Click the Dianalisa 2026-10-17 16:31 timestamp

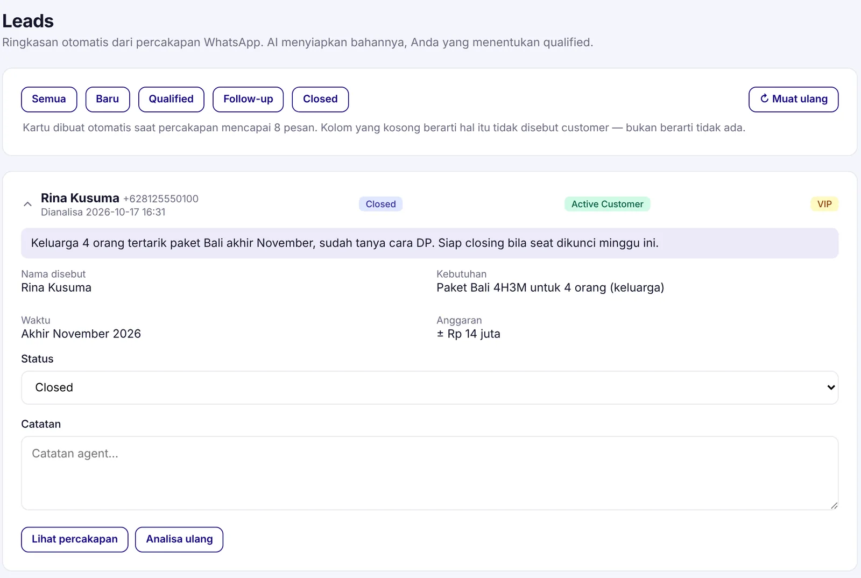[103, 212]
